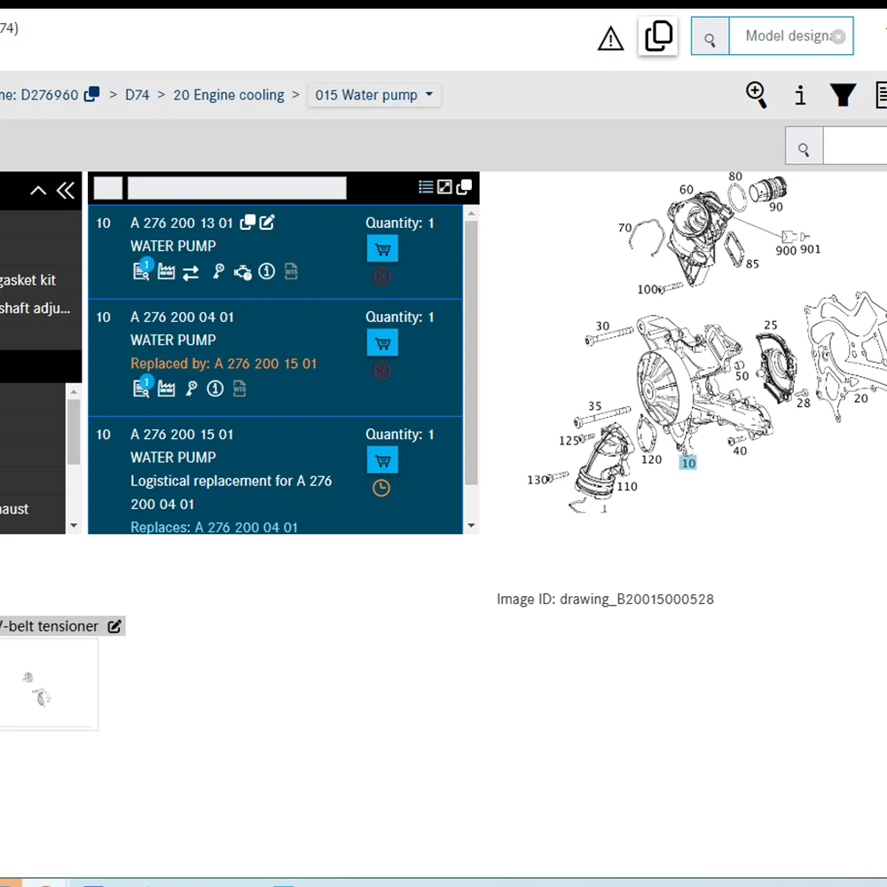Screen dimensions: 887x887
Task: Select highlighted position 10 in drawing
Action: click(x=688, y=463)
